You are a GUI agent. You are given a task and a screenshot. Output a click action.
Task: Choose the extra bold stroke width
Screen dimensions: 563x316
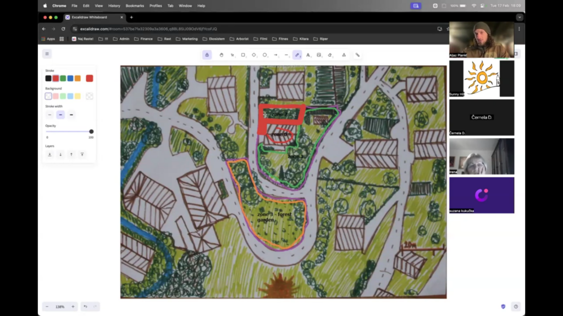pos(71,115)
